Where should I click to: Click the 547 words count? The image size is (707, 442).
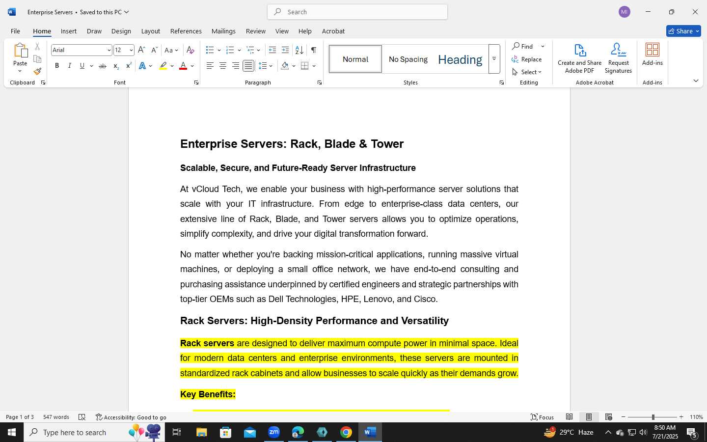click(x=56, y=417)
